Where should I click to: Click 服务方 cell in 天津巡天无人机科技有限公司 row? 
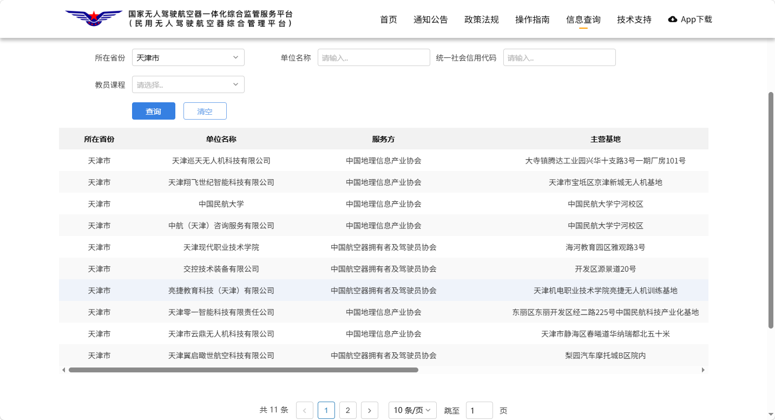pos(384,161)
